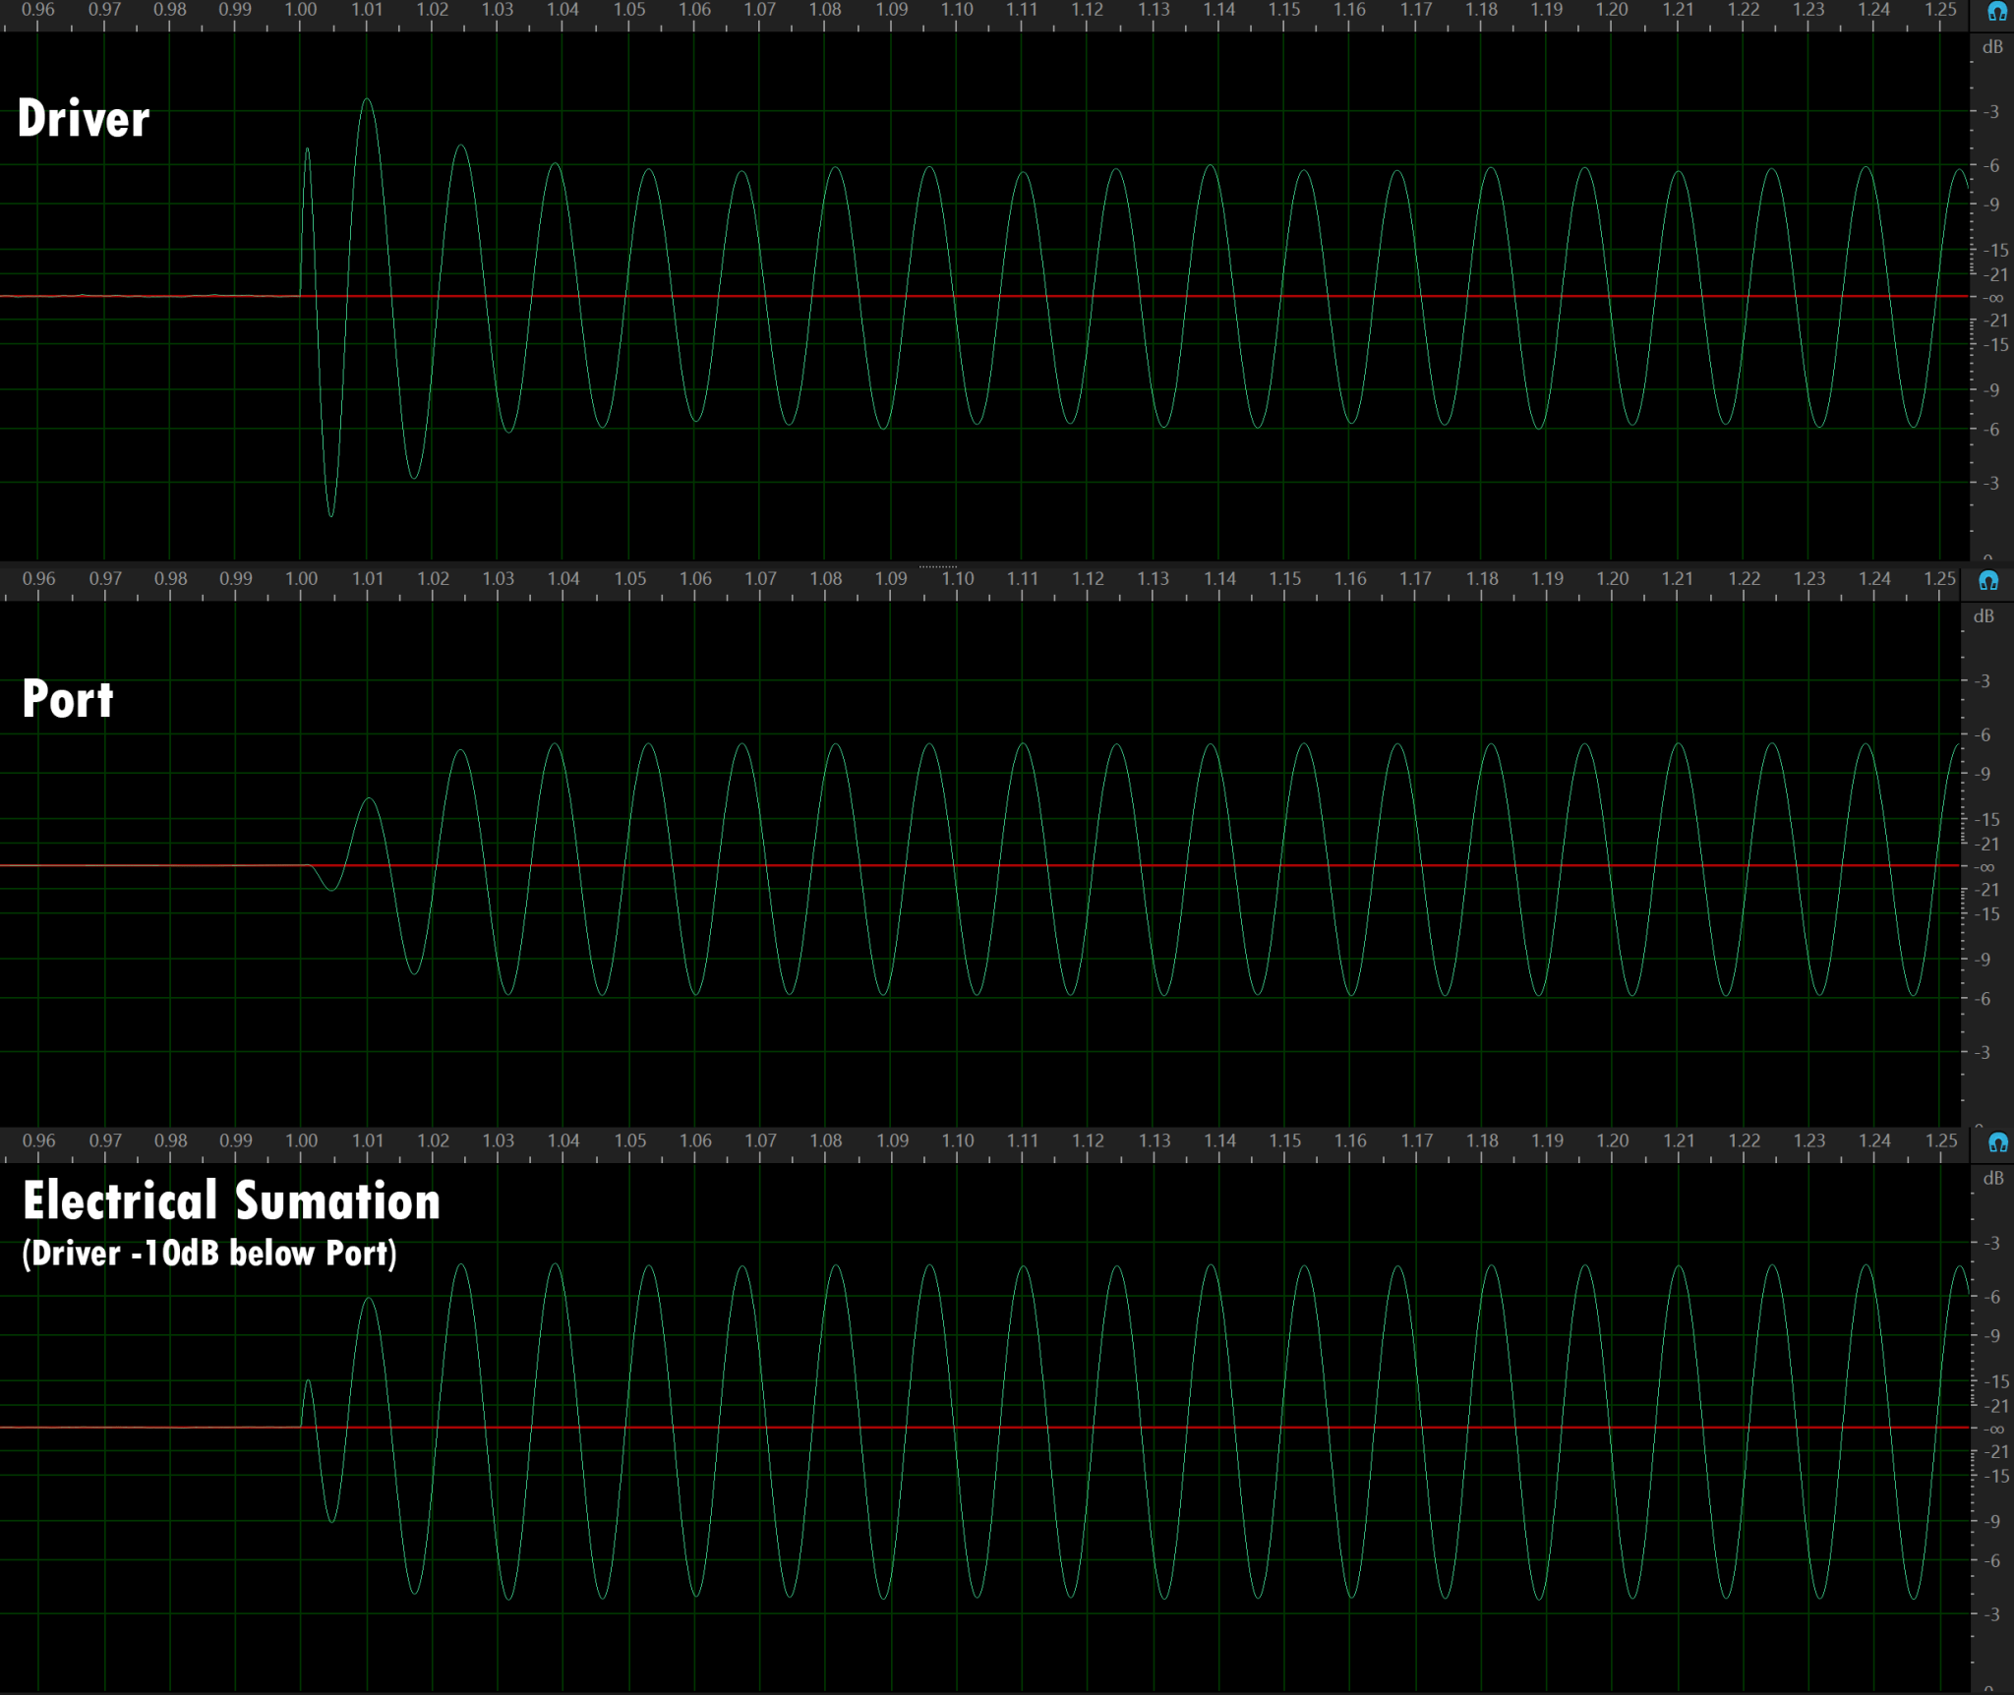The height and width of the screenshot is (1695, 2014).
Task: Click the headphone icon above the Driver waveform
Action: coord(1997,12)
